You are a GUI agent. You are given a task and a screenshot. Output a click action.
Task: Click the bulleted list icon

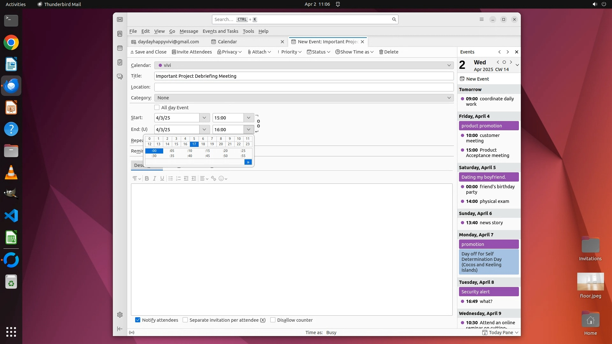pos(171,179)
